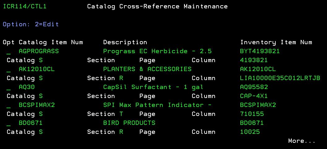Click the Opt field beside AK12010CL
327x149 pixels.
tap(8, 69)
